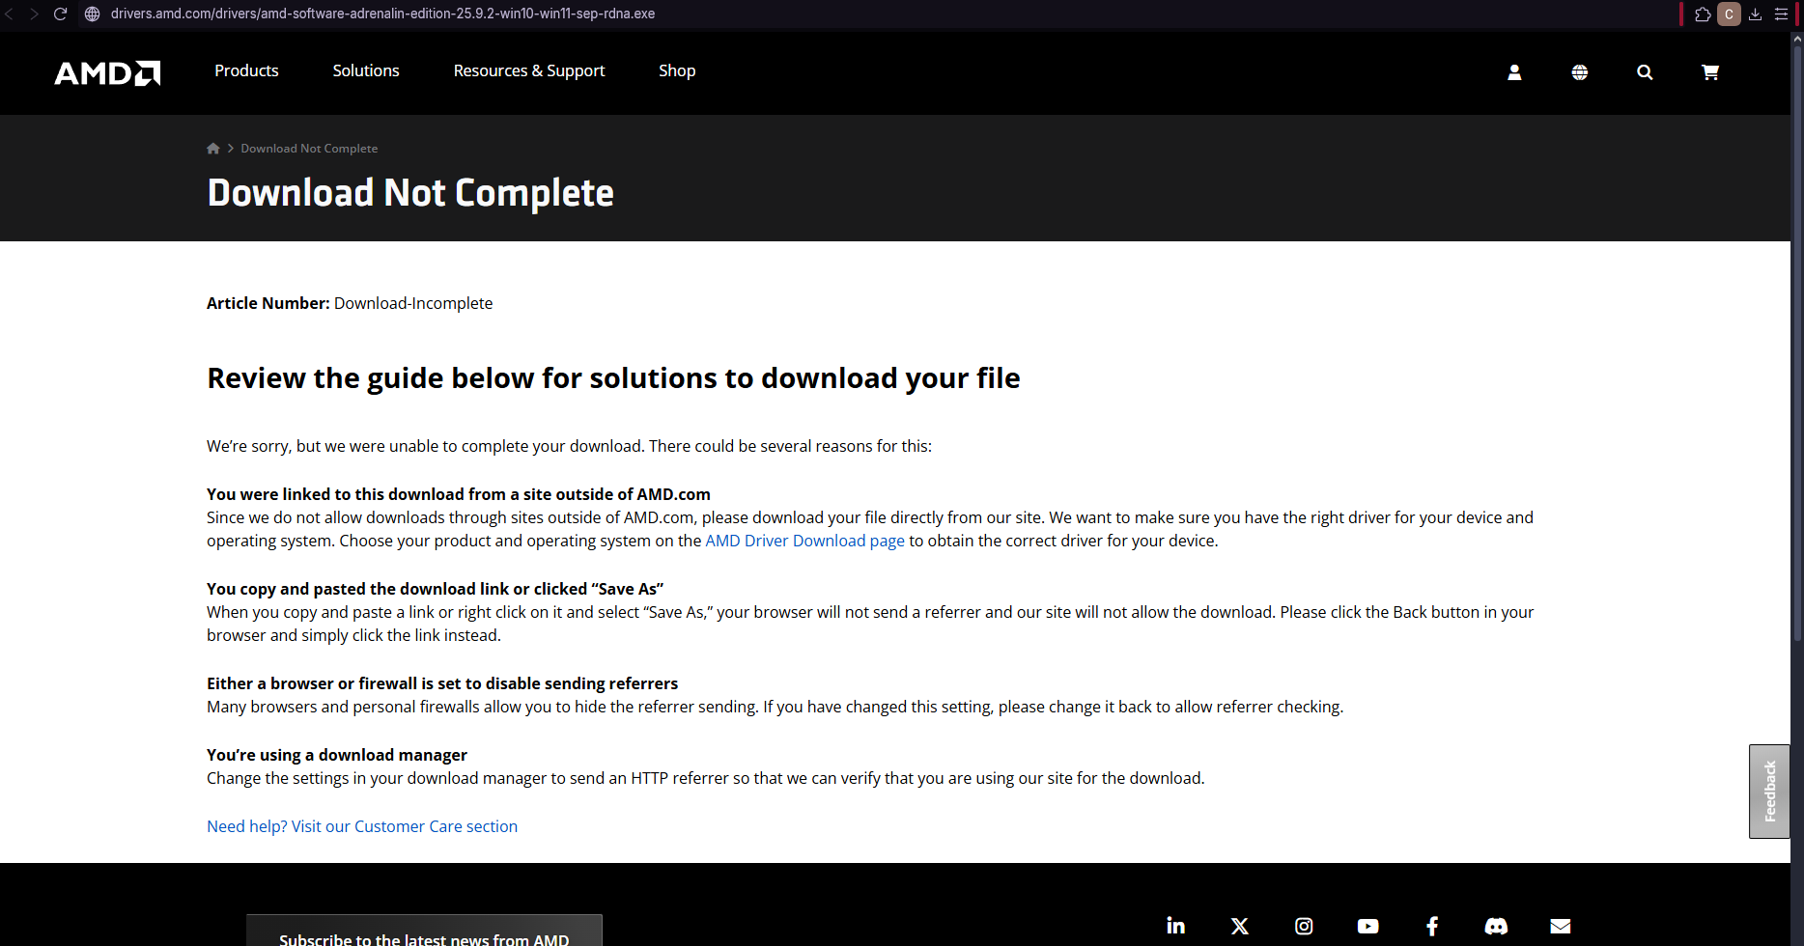
Task: Click 'Either a browser or firewall' heading
Action: tap(442, 683)
